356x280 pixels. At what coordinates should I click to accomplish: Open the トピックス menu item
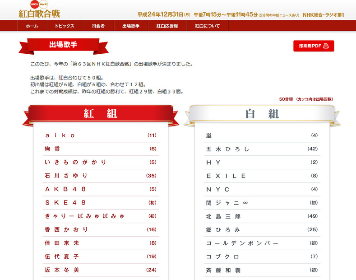pyautogui.click(x=65, y=26)
